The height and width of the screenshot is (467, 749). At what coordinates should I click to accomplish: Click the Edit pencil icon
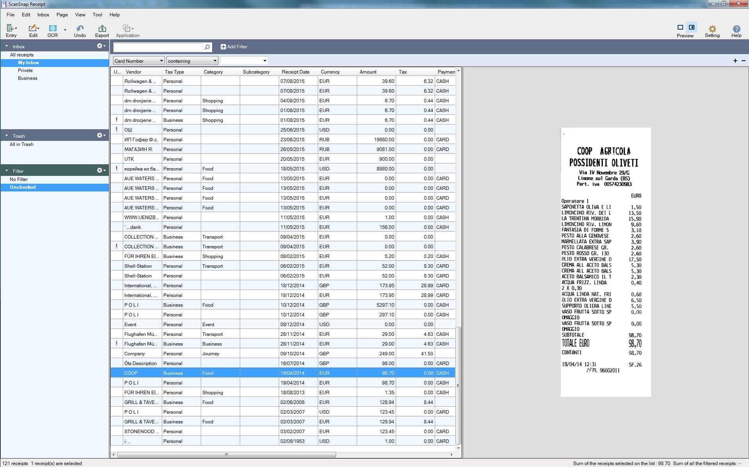click(33, 28)
